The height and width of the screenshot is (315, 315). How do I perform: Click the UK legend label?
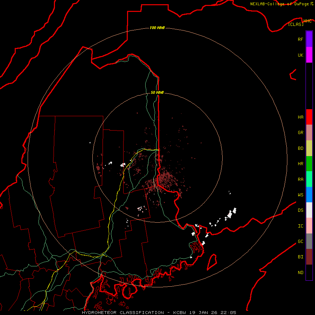tap(300, 55)
